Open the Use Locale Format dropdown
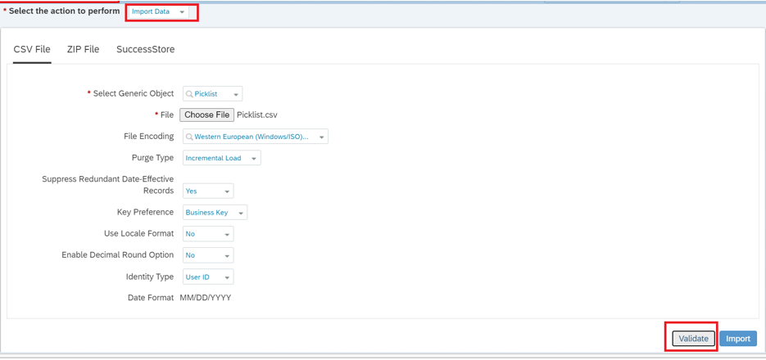Screen dimensions: 766x360 [x=208, y=234]
